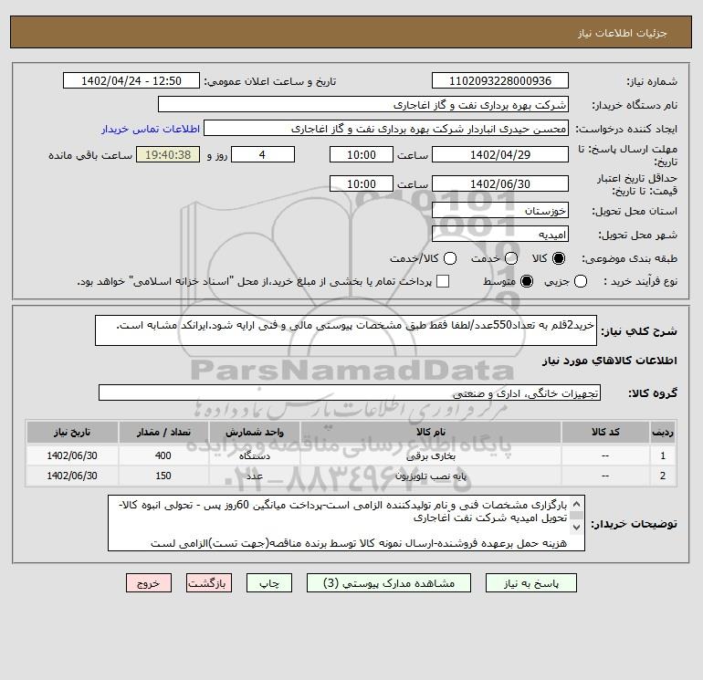Click the need number field 1102093228000936
This screenshot has width=703, height=680.
(500, 81)
